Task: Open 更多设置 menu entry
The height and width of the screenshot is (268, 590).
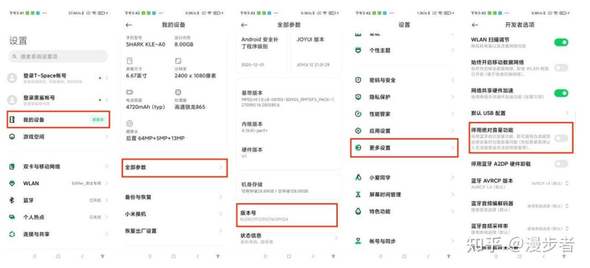Action: click(404, 148)
